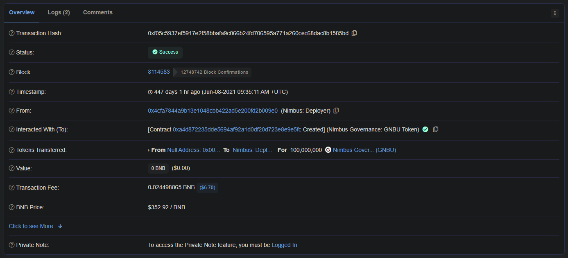Viewport: 568px width, 258px height.
Task: Click the verified checkmark after GNBU Token
Action: [x=425, y=129]
